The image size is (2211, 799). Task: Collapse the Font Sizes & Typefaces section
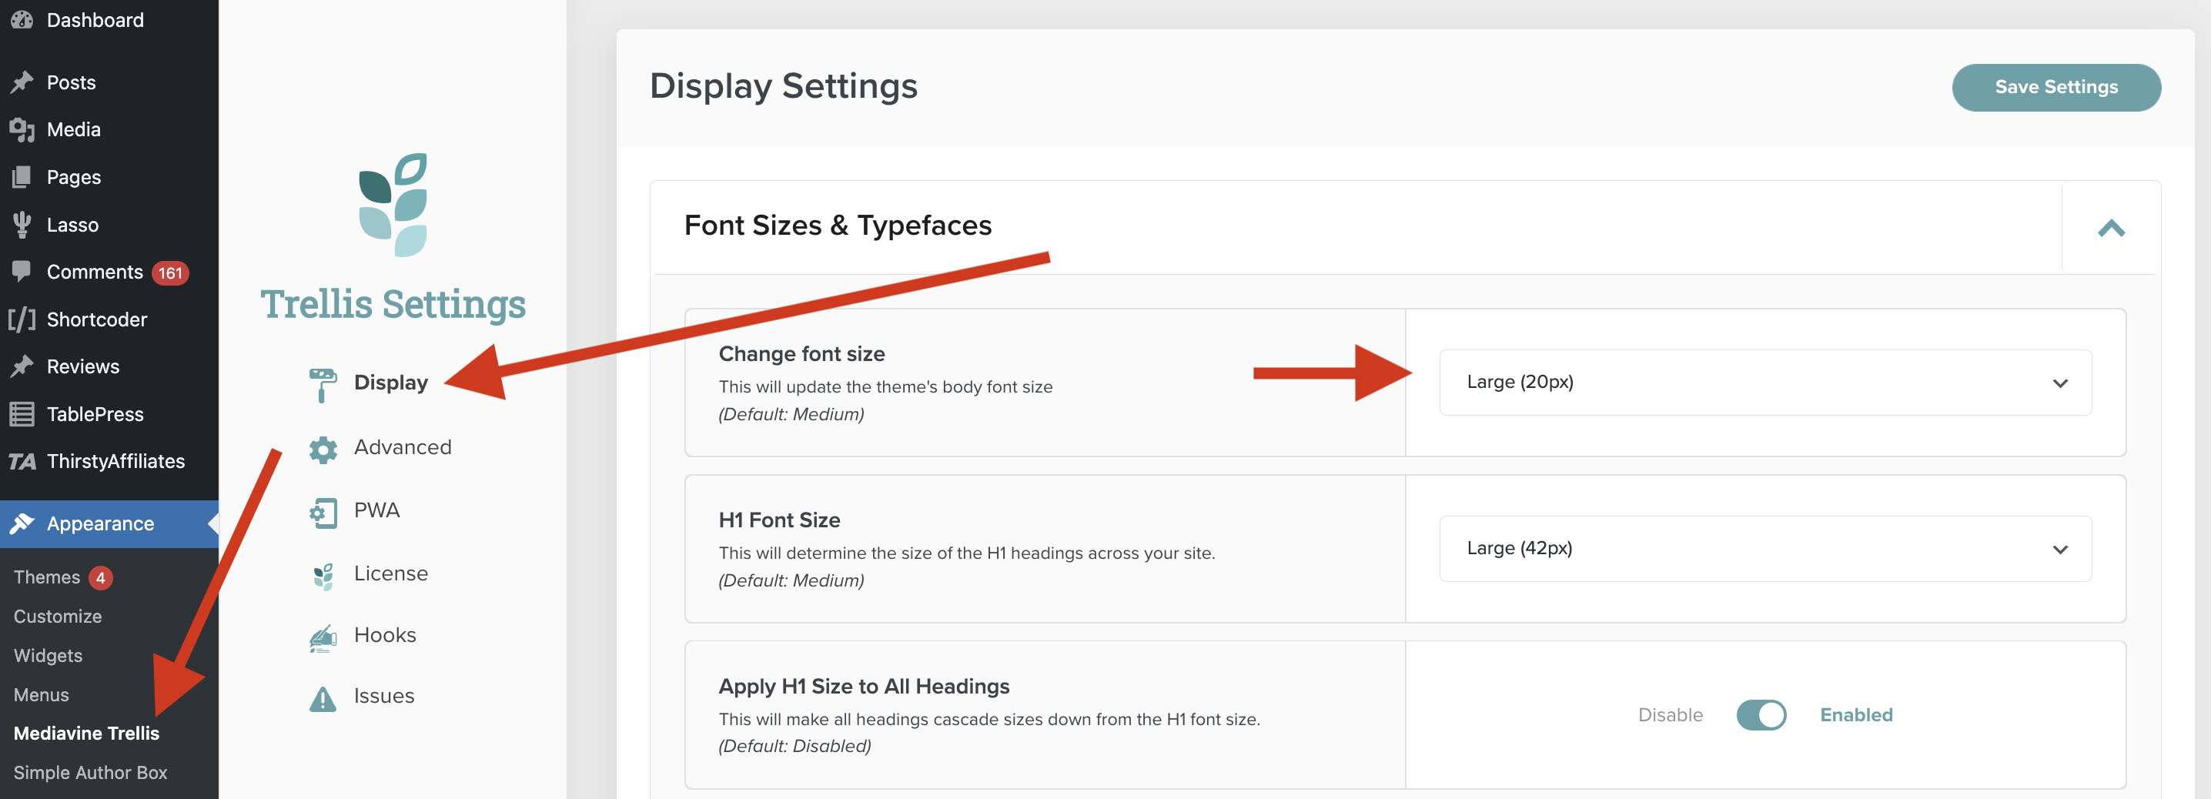pyautogui.click(x=2111, y=227)
